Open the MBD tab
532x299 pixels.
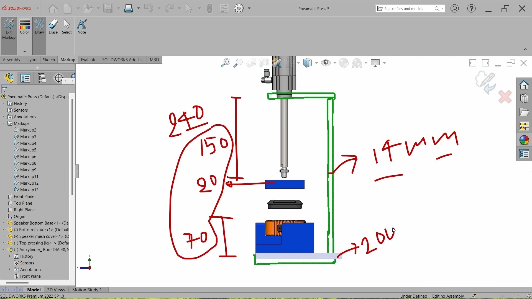(154, 60)
